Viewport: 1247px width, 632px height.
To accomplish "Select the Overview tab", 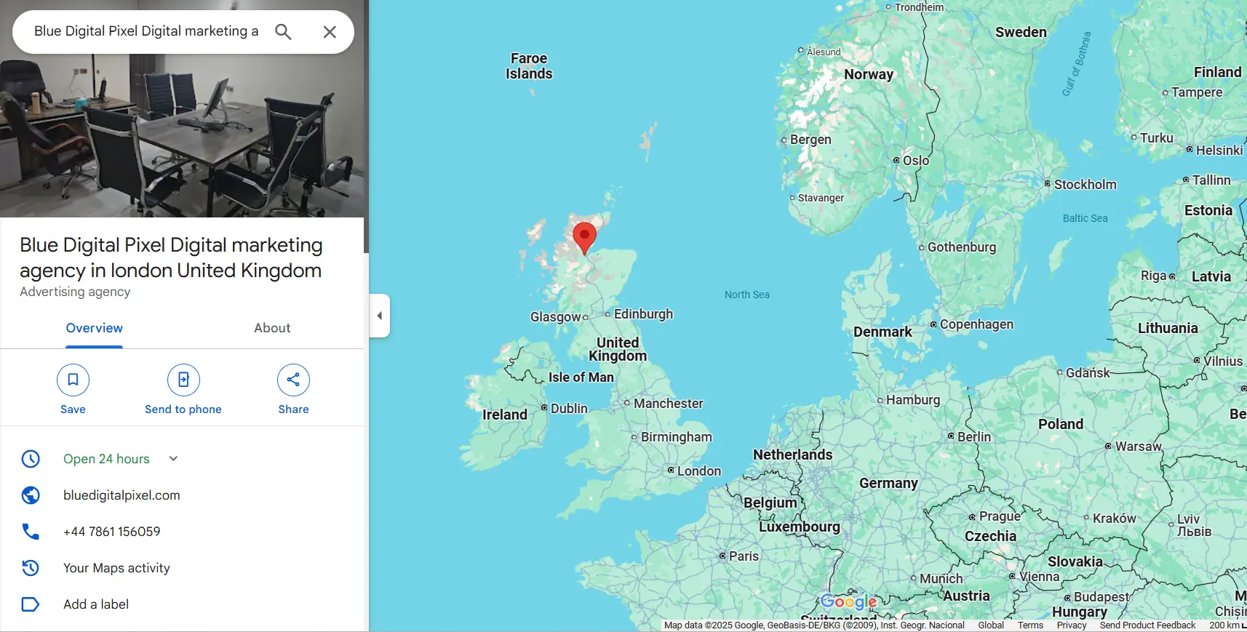I will tap(95, 328).
